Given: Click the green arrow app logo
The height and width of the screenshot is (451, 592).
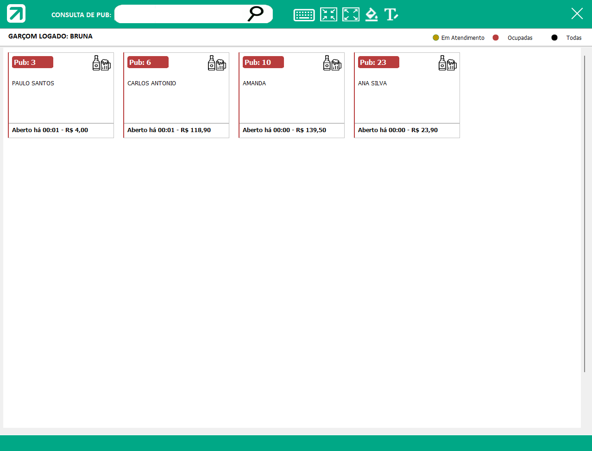Looking at the screenshot, I should pyautogui.click(x=16, y=13).
